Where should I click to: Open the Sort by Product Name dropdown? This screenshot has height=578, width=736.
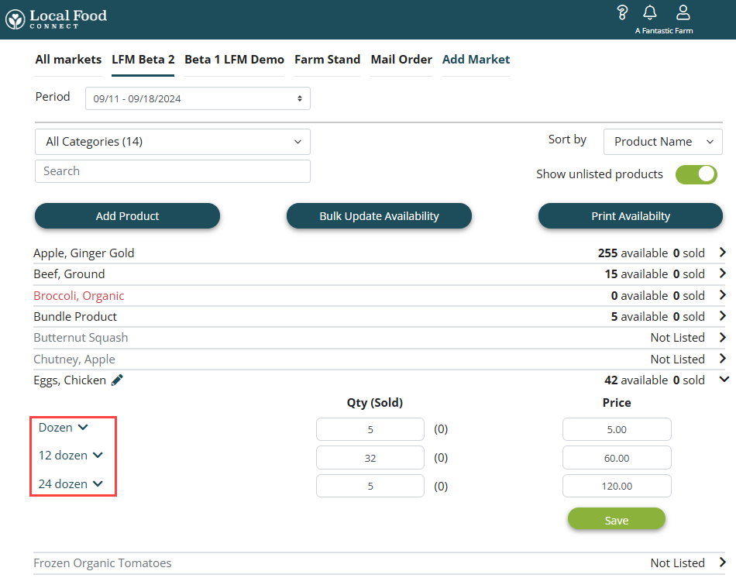pos(662,142)
